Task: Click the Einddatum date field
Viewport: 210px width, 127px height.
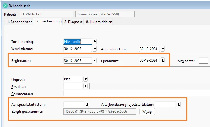Action: [x=149, y=60]
